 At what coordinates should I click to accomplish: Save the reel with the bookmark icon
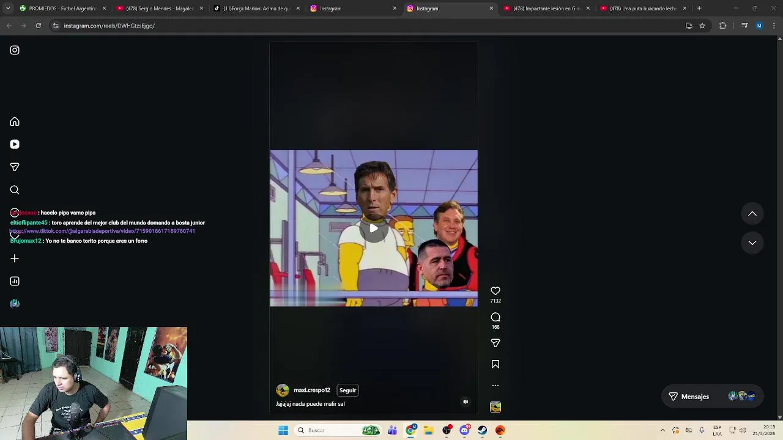(495, 364)
